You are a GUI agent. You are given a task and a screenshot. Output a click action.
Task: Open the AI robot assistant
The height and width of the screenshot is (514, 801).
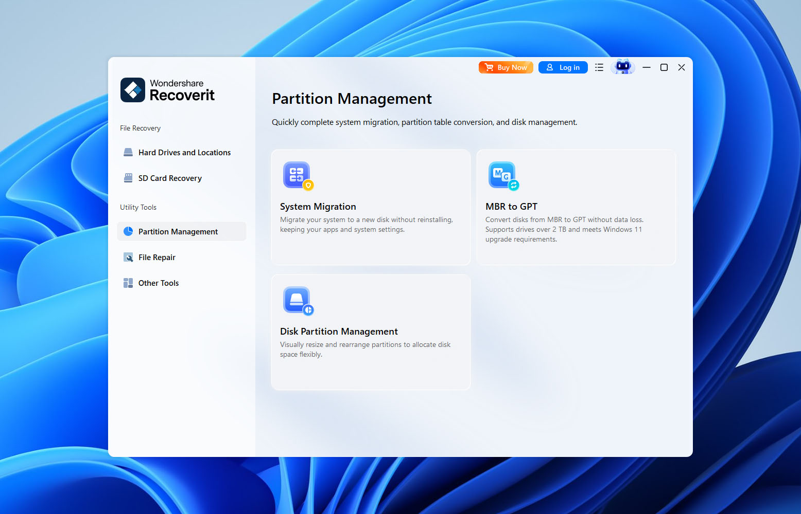(x=623, y=67)
